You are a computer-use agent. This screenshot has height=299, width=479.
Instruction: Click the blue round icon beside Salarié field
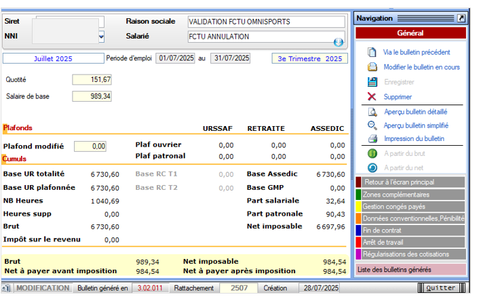coord(339,42)
